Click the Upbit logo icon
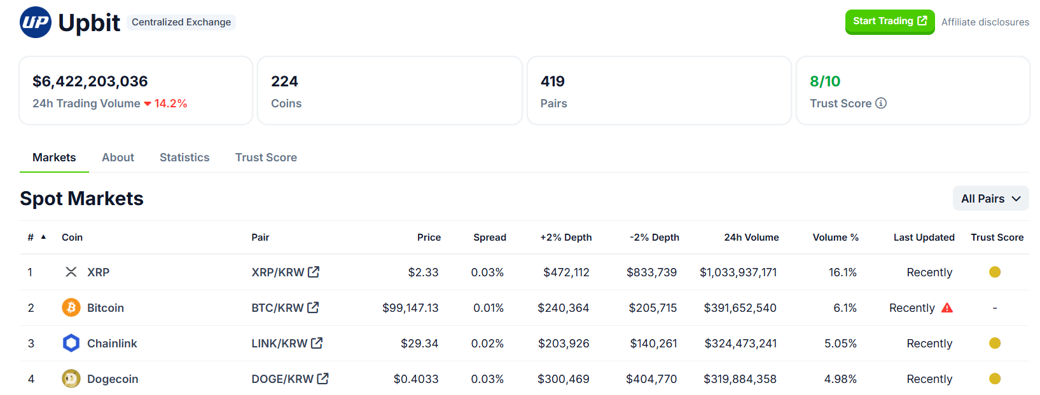 tap(36, 22)
